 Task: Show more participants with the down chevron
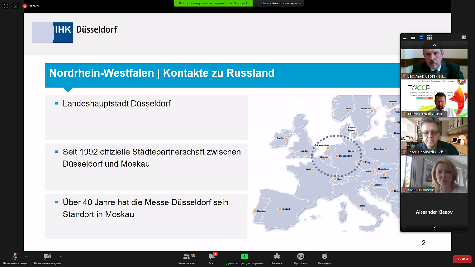point(434,227)
